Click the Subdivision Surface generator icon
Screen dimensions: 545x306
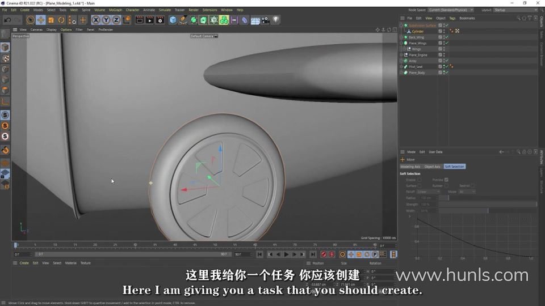(x=194, y=20)
